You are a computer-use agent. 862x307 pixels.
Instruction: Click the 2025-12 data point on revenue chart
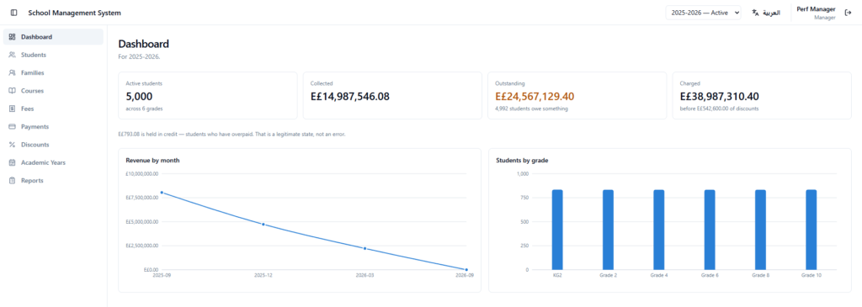(263, 224)
